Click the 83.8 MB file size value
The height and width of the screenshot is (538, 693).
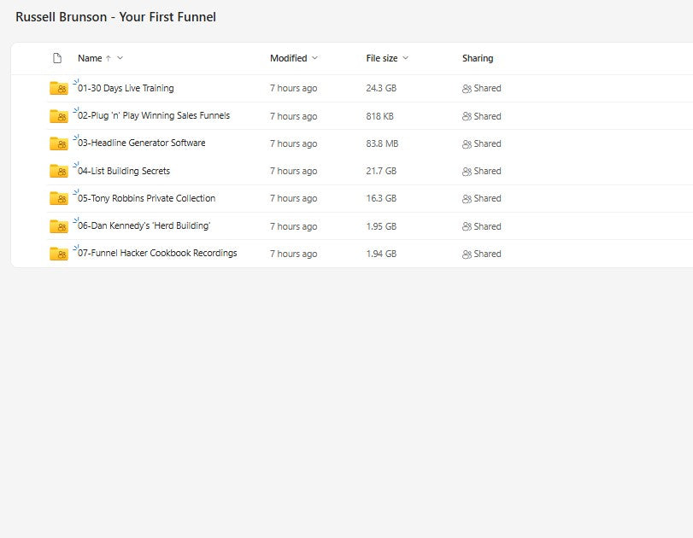pyautogui.click(x=382, y=143)
